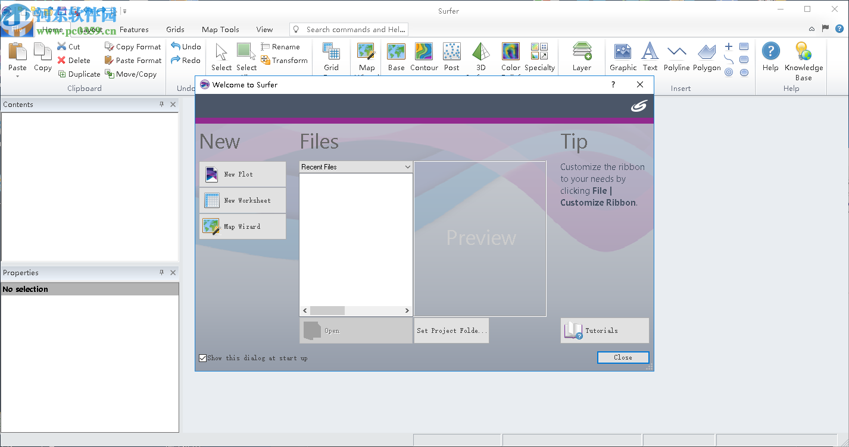Toggle the Properties panel pin
The height and width of the screenshot is (447, 849).
(161, 272)
